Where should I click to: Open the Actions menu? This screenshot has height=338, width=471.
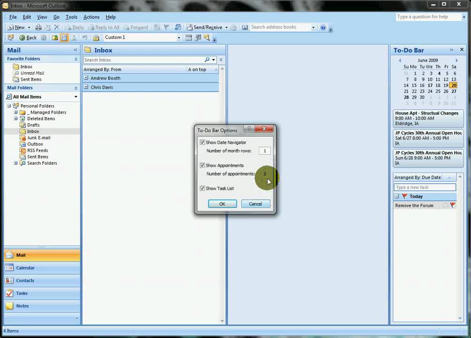coord(91,17)
